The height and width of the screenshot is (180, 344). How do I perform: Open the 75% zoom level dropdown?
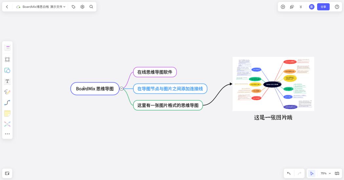click(326, 173)
